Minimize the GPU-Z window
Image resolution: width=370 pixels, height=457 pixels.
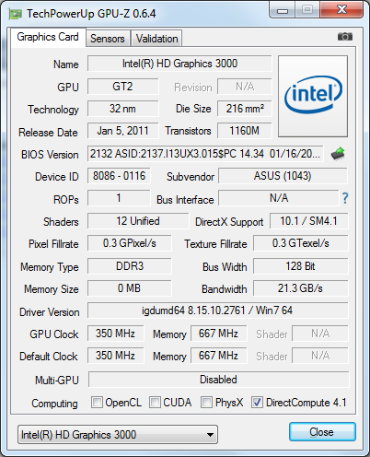[x=283, y=11]
